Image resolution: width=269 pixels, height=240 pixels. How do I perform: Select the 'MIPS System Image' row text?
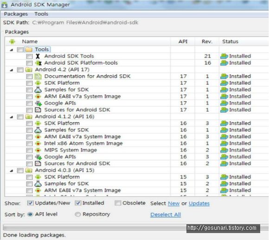[x=70, y=150]
